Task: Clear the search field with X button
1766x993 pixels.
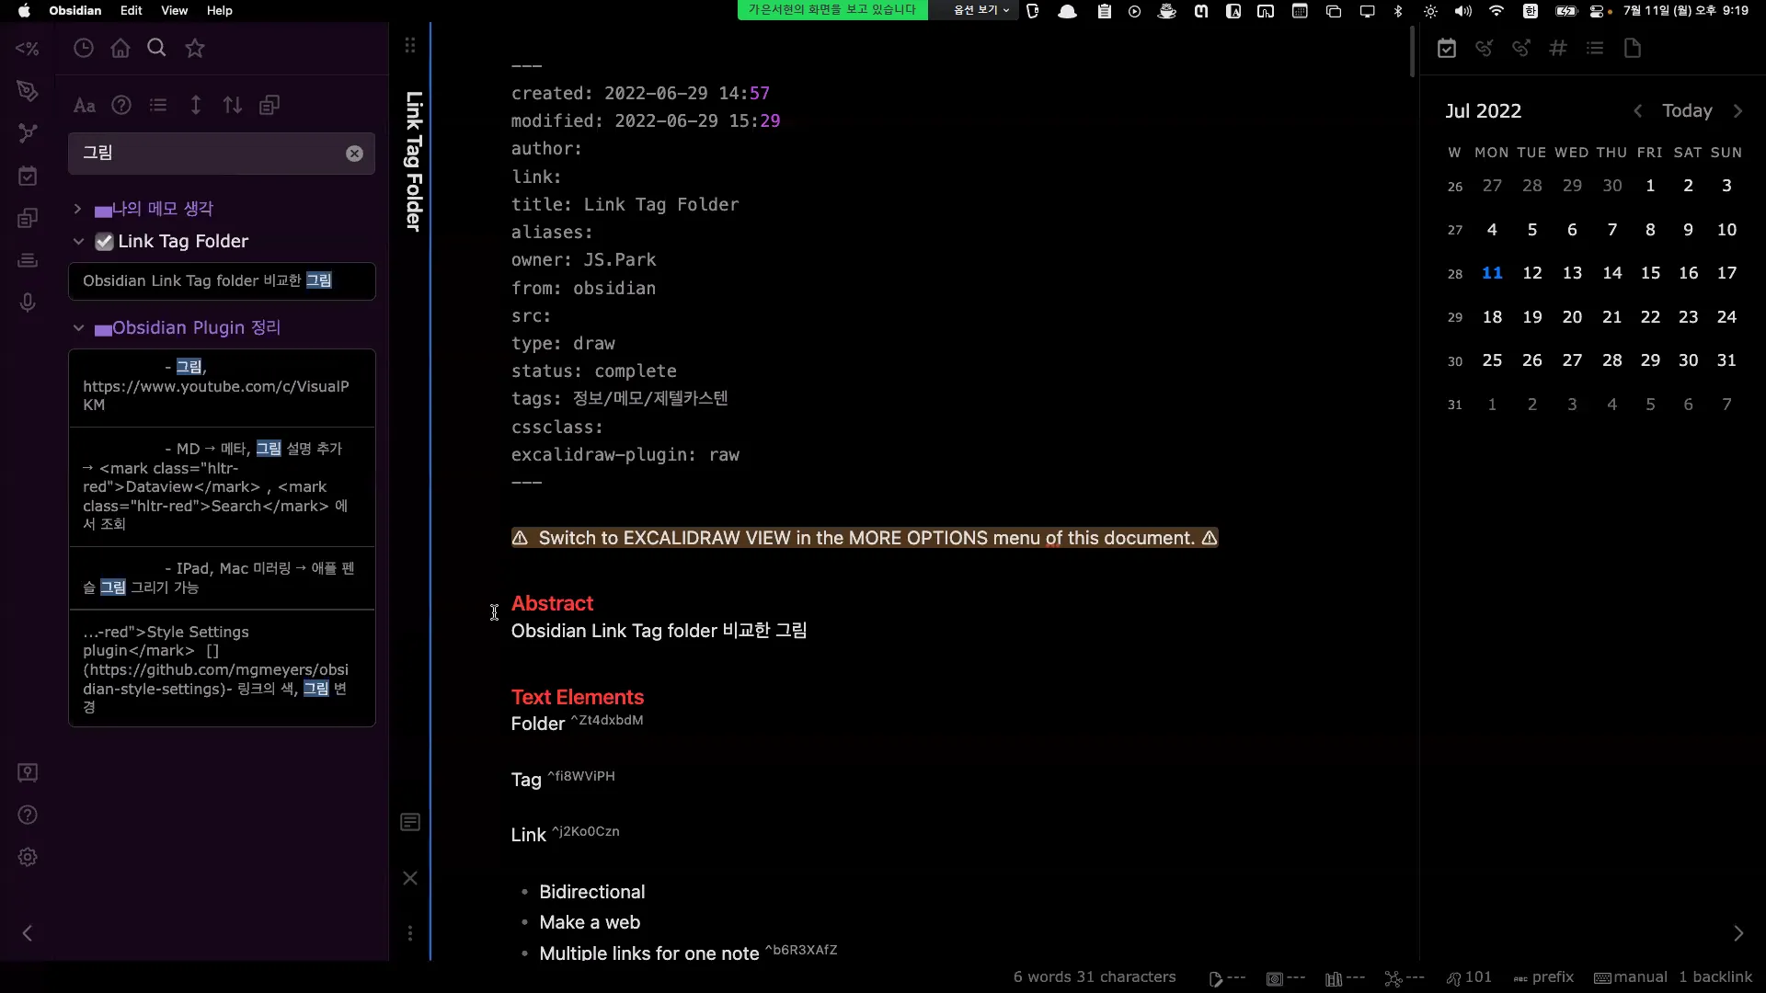Action: [x=354, y=154]
